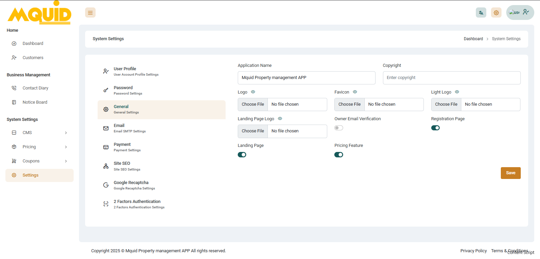Enable the Owner Email Verification toggle

[x=339, y=128]
